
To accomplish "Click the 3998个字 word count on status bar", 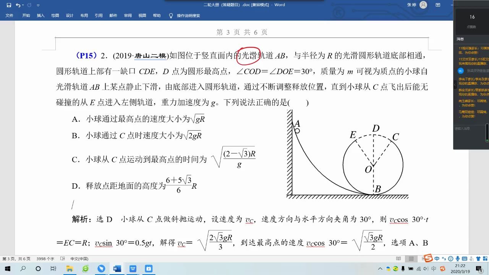I will 45,259.
